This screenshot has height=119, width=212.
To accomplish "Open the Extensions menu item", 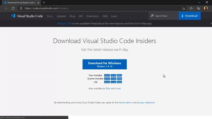I will [92, 16].
